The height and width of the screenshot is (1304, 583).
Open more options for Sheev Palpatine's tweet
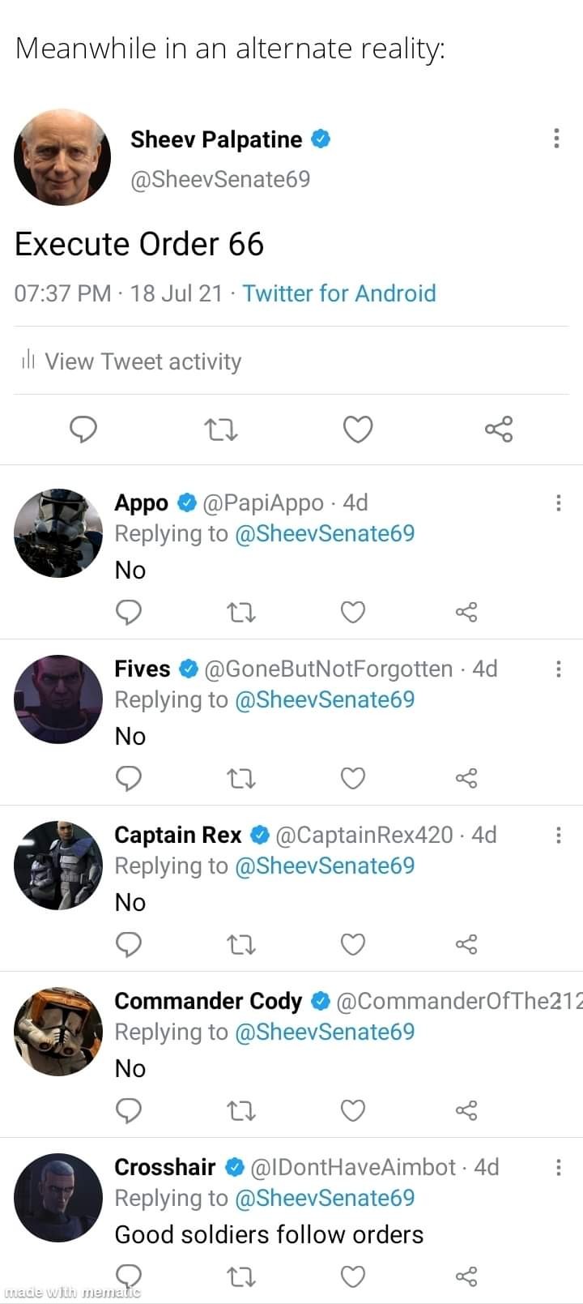556,139
